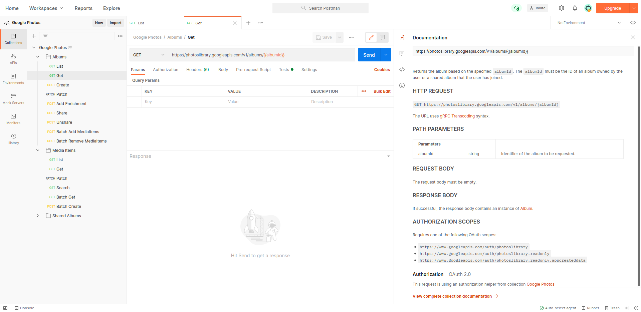This screenshot has height=312, width=641.
Task: Open a new request tab with the plus icon
Action: point(248,23)
